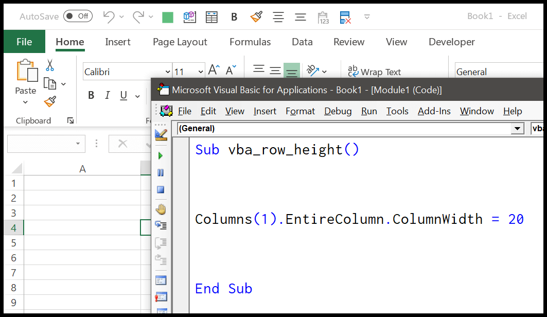Click the Wrap Text button
This screenshot has height=317, width=547.
tap(375, 72)
